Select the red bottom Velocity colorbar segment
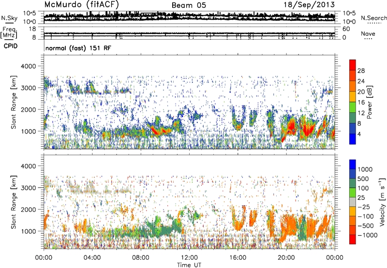387x268 pixels. pyautogui.click(x=353, y=239)
